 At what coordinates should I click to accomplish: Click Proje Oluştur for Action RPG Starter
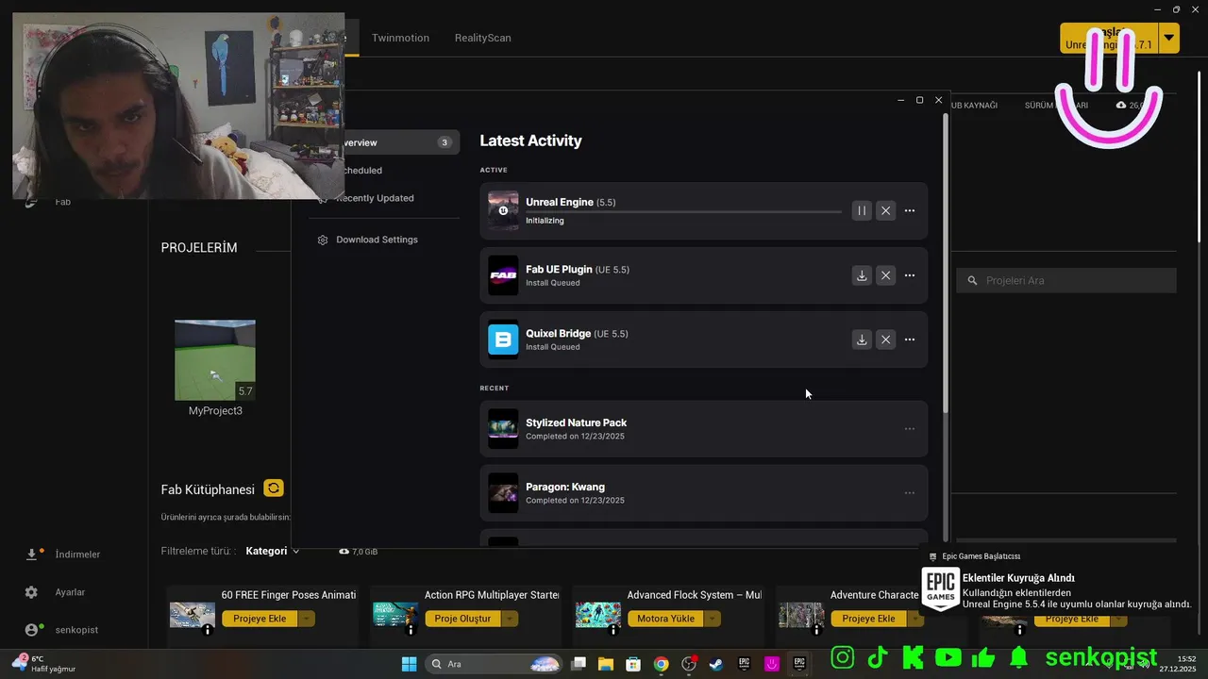coord(462,619)
